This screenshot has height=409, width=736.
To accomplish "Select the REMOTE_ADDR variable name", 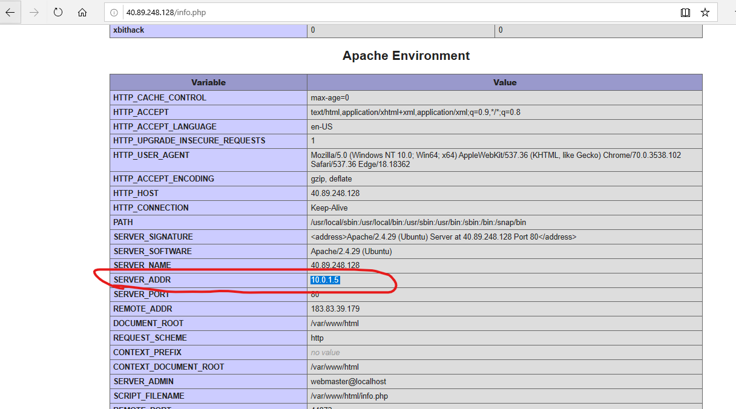I will [143, 309].
